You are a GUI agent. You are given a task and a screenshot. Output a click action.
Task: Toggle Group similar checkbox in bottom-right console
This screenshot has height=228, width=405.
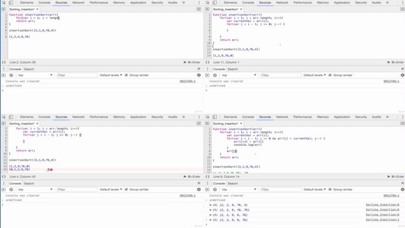click(330, 190)
